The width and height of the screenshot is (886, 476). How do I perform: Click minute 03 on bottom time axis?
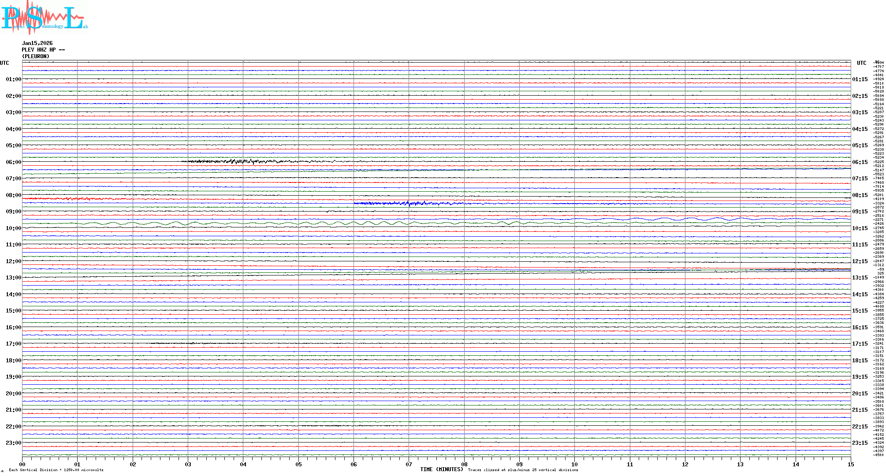188,464
